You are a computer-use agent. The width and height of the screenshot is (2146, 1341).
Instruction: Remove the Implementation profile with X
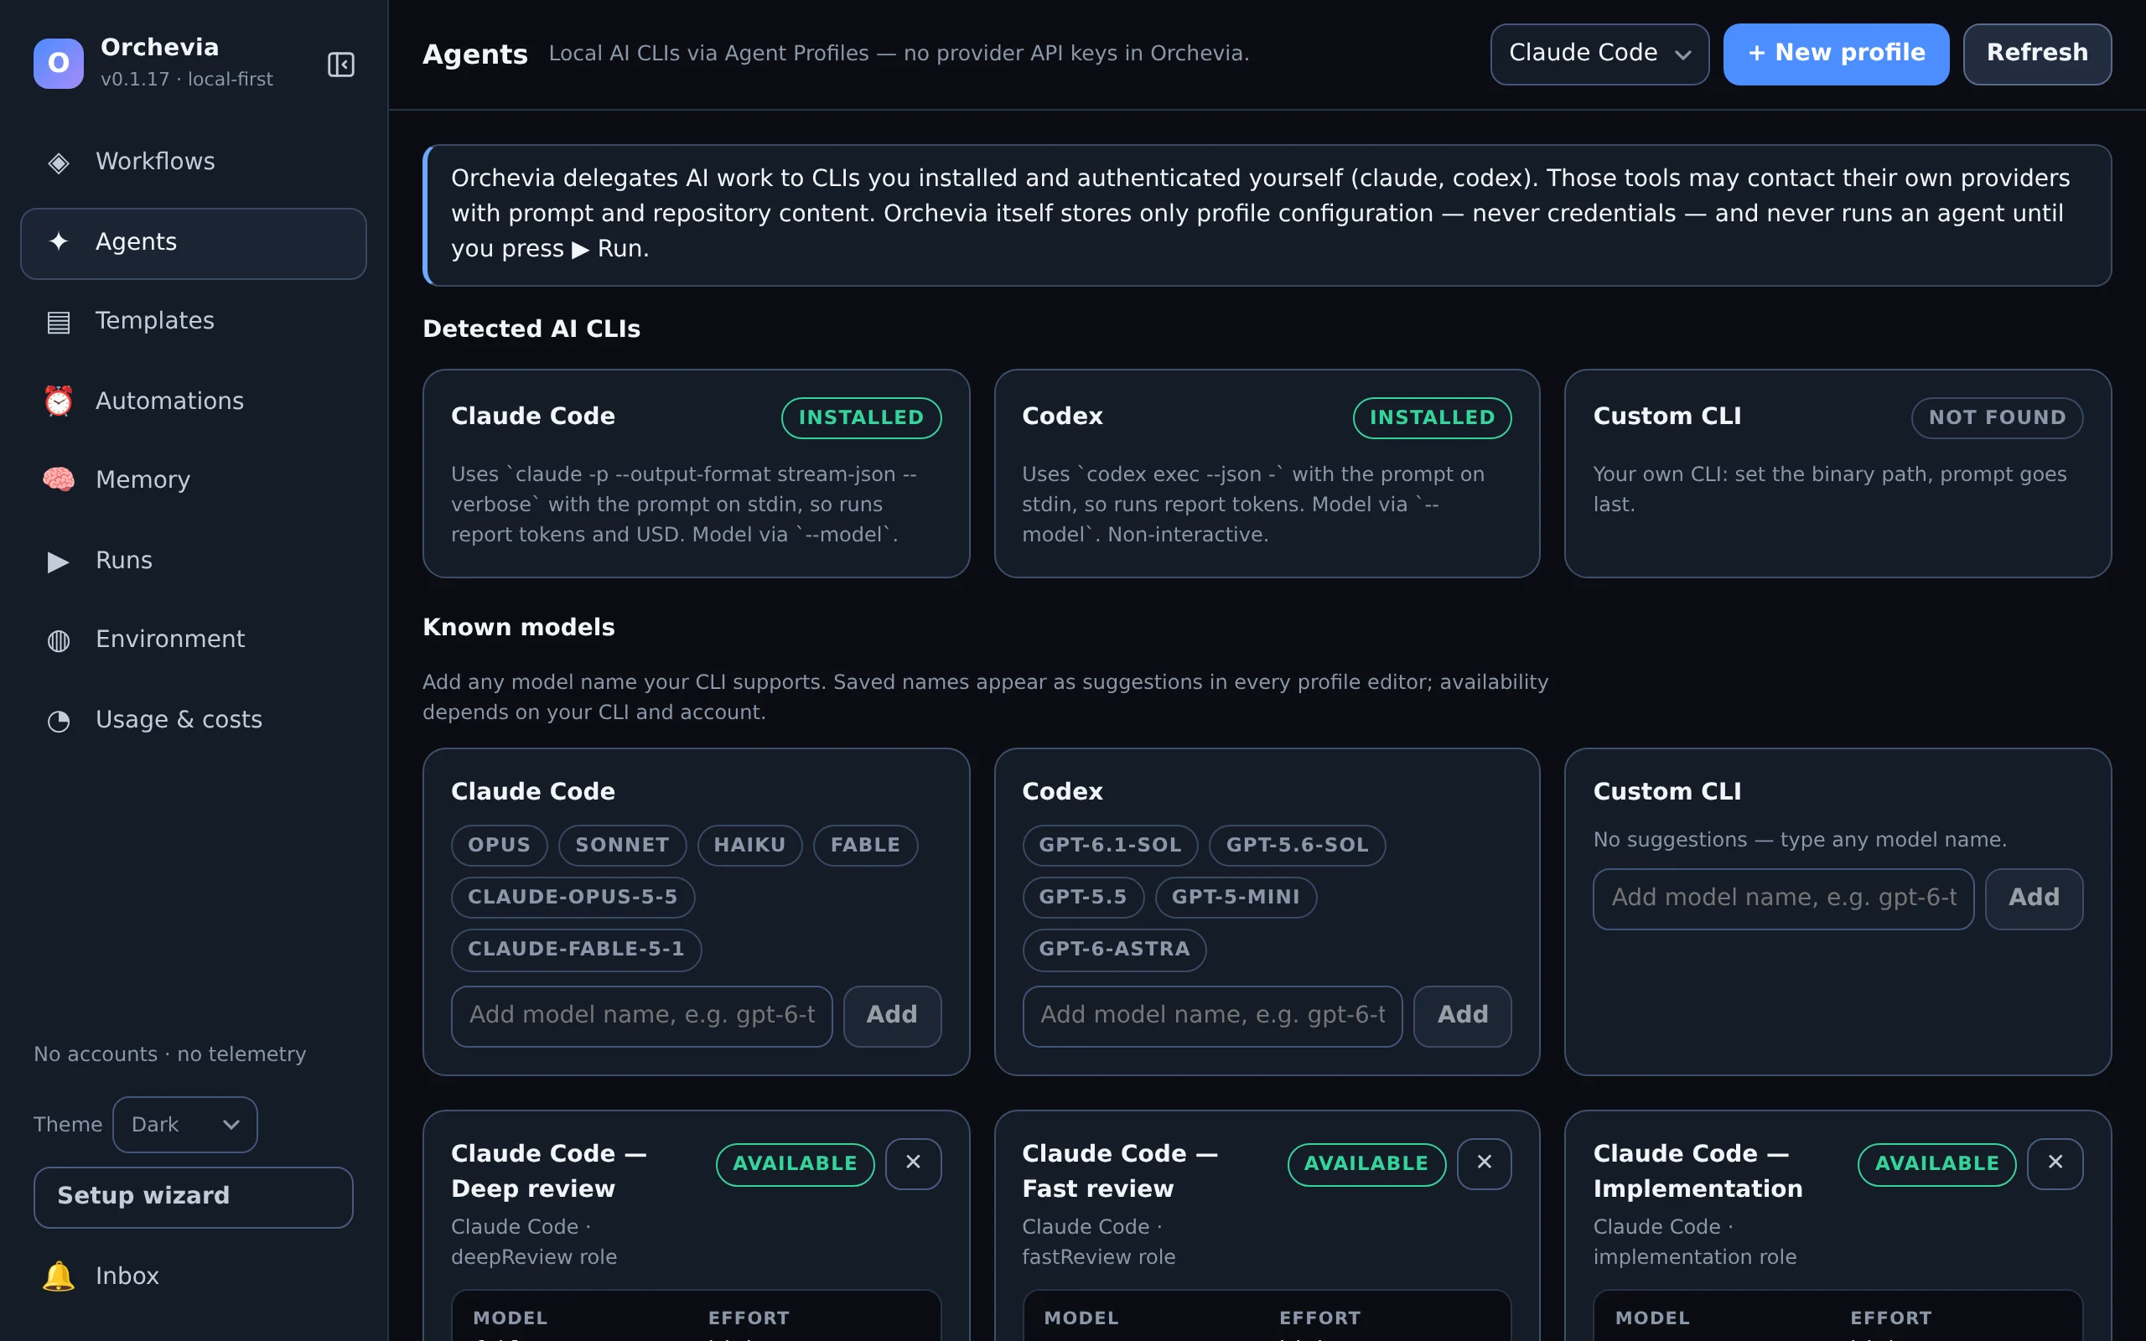(2055, 1162)
